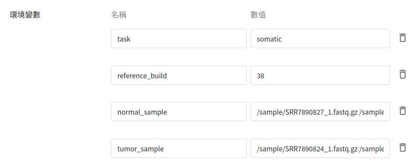
Task: Delete the task variable row
Action: pyautogui.click(x=403, y=38)
